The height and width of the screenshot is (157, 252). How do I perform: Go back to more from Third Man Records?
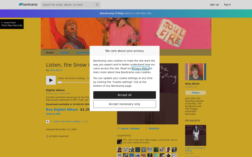click(x=12, y=24)
